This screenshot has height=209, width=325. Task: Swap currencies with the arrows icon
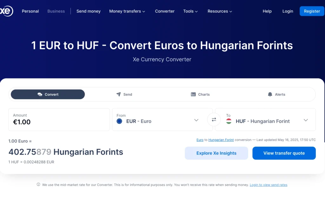pyautogui.click(x=214, y=120)
